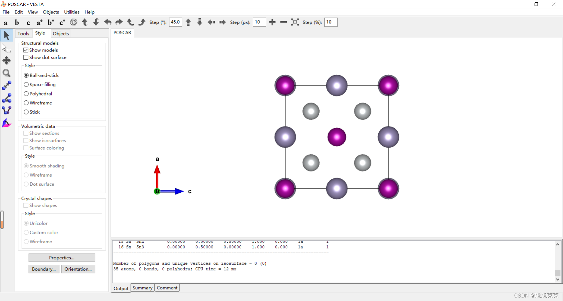Screen dimensions: 563x301
Task: Open the File menu
Action: coord(6,12)
